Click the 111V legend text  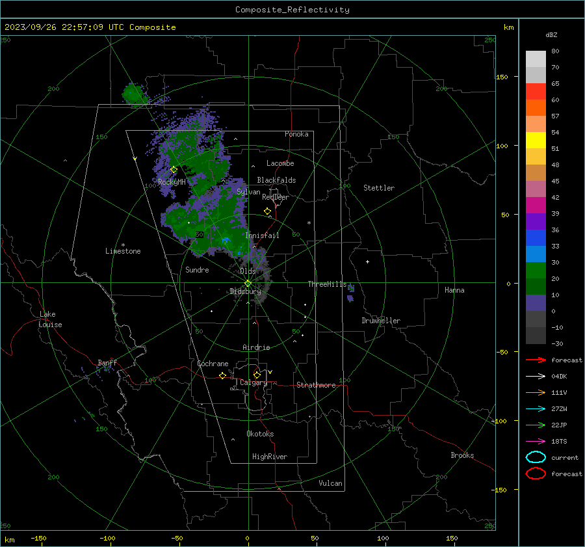(x=559, y=392)
